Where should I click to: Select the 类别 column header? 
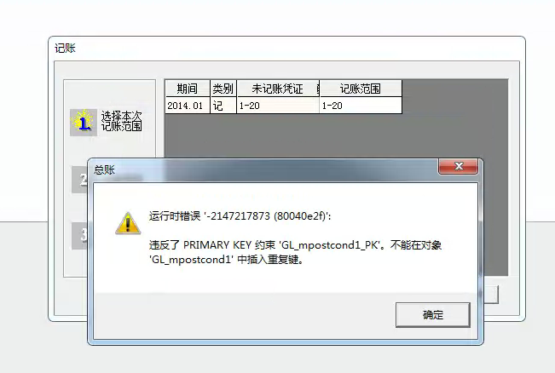pyautogui.click(x=223, y=89)
